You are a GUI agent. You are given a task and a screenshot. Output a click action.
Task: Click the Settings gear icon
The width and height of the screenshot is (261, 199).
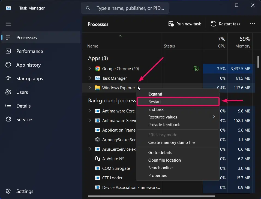8,191
